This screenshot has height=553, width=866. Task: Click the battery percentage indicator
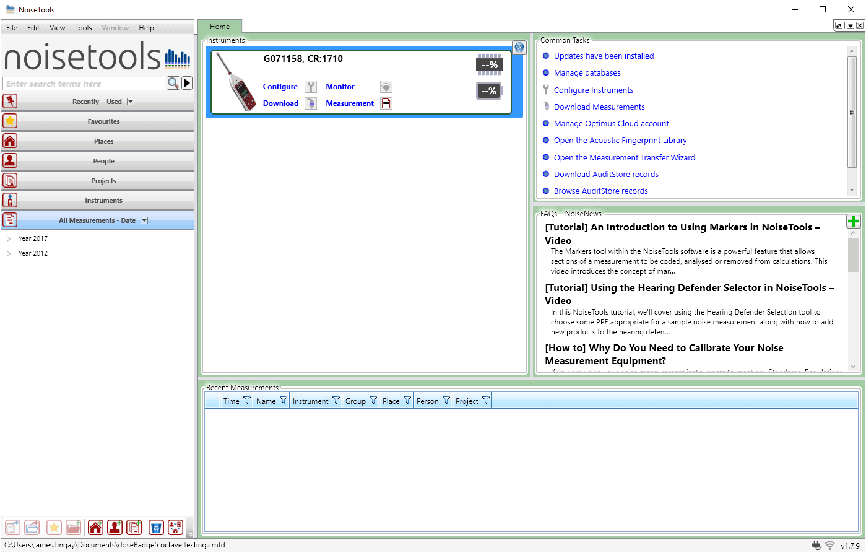[489, 90]
